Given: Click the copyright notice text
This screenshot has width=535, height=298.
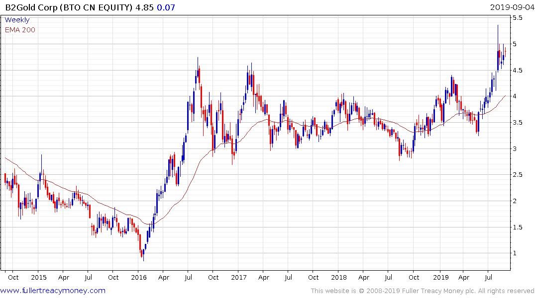Looking at the screenshot, I should pyautogui.click(x=423, y=291).
